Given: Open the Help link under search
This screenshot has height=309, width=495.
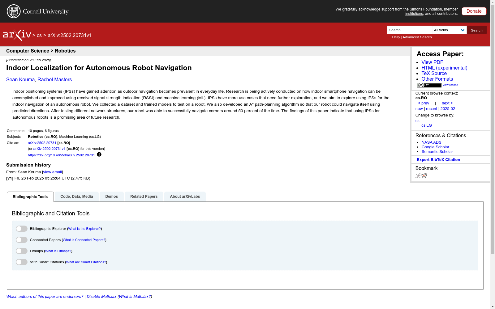Looking at the screenshot, I should [396, 37].
